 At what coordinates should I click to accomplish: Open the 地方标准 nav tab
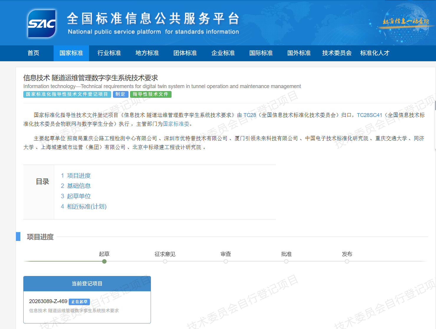point(147,53)
